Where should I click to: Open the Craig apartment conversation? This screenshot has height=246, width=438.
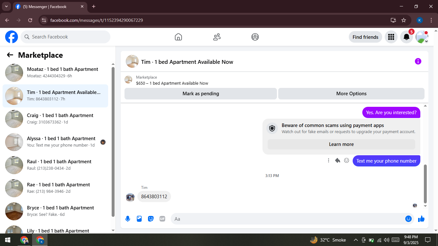pos(55,119)
